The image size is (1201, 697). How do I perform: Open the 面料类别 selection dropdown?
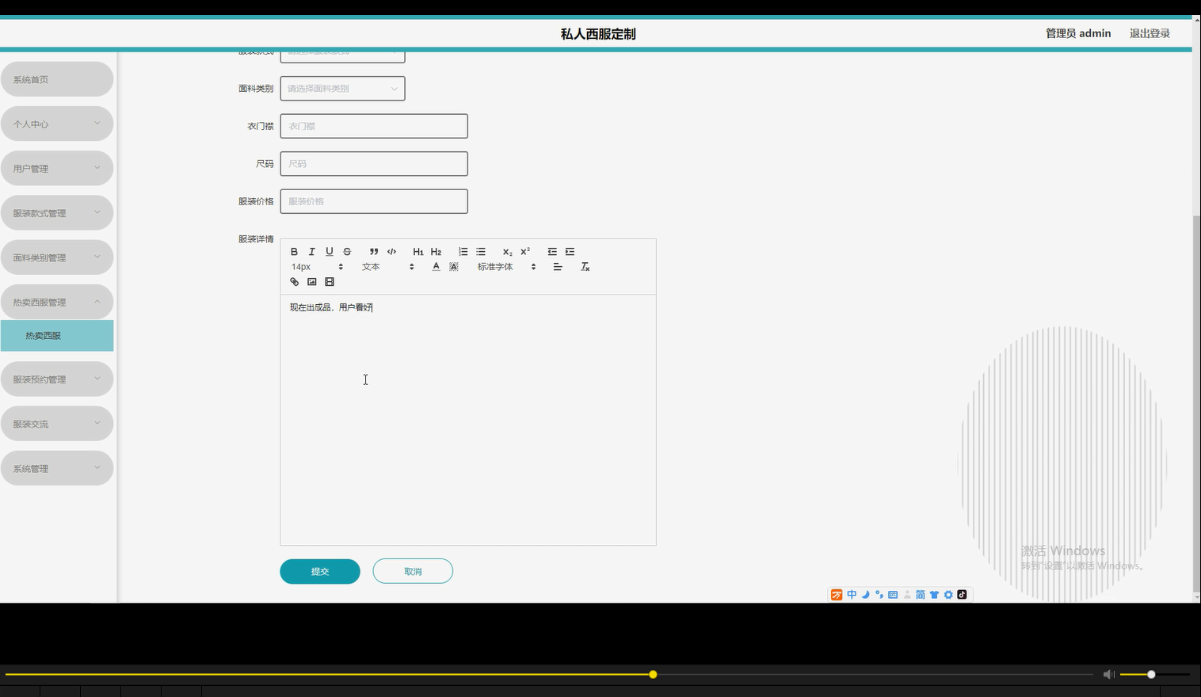(342, 88)
